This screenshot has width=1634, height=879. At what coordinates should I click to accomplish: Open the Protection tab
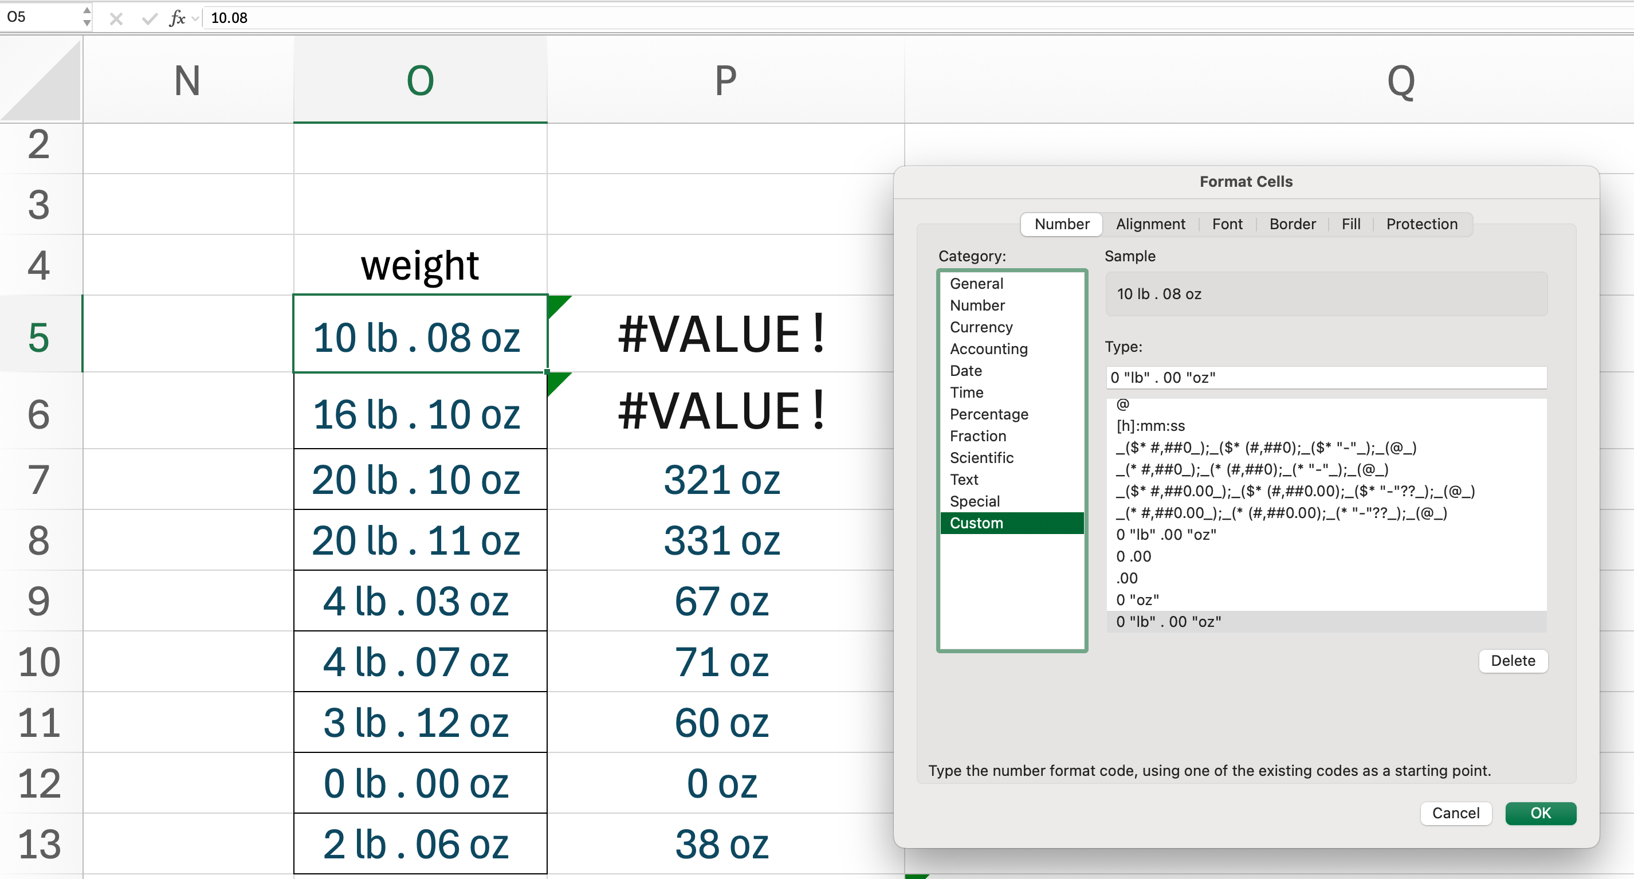pos(1421,224)
